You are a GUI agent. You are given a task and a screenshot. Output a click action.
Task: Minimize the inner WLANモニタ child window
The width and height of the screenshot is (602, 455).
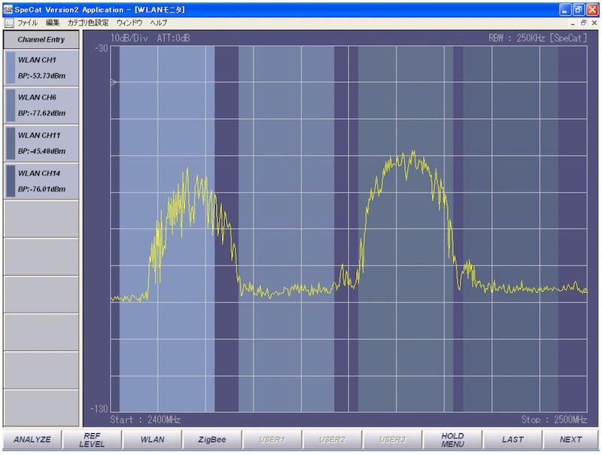click(573, 23)
